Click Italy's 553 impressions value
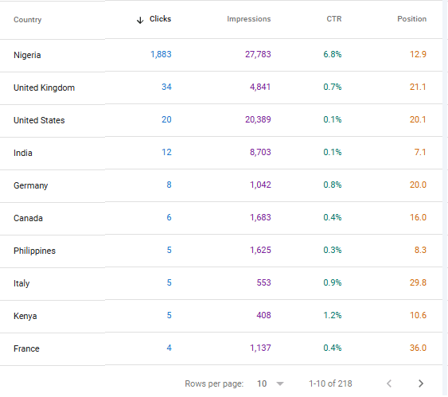The image size is (448, 397). click(263, 282)
